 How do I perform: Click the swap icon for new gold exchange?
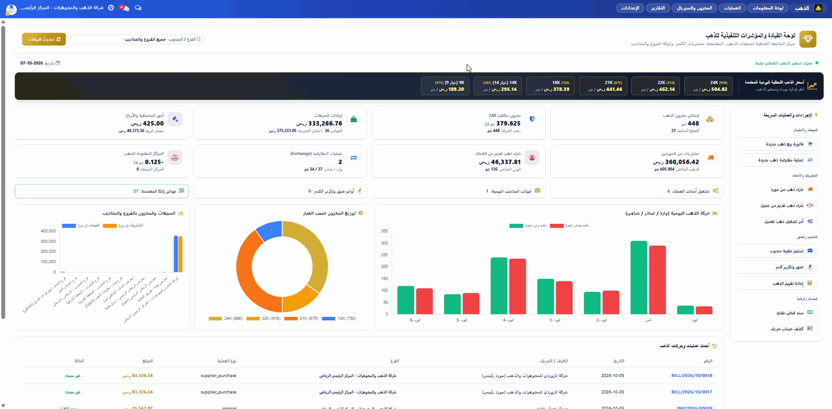click(x=809, y=160)
